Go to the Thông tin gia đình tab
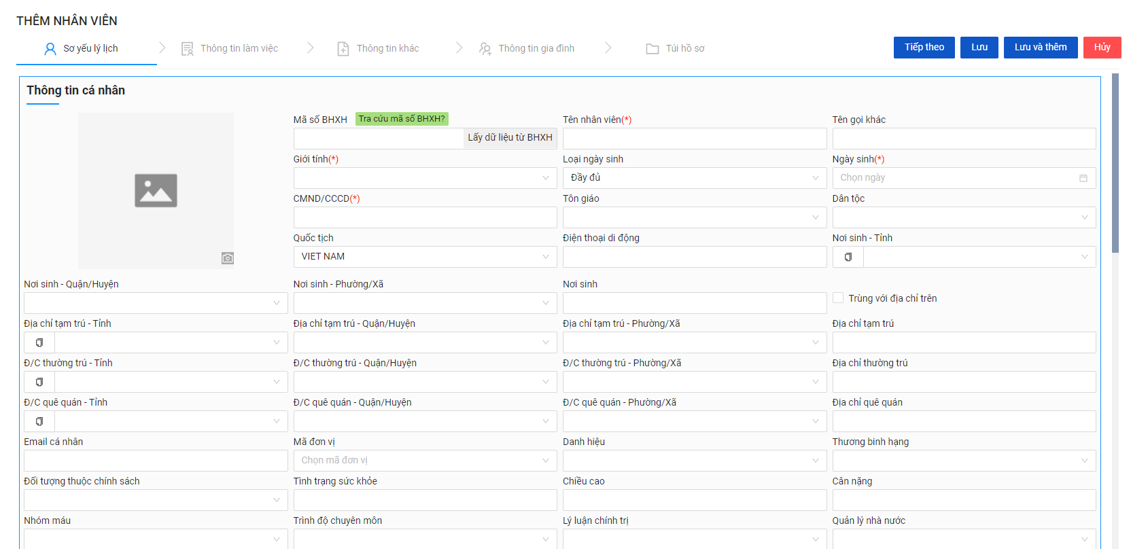Viewport: 1131px width, 549px height. [527, 48]
